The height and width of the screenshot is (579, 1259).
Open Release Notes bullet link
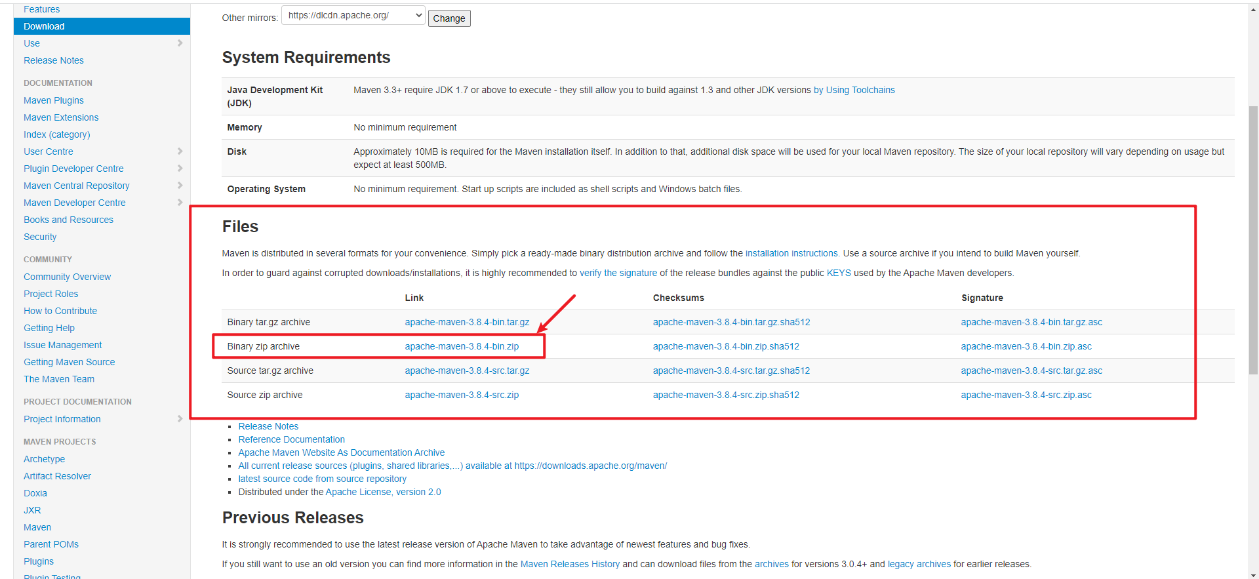[268, 426]
